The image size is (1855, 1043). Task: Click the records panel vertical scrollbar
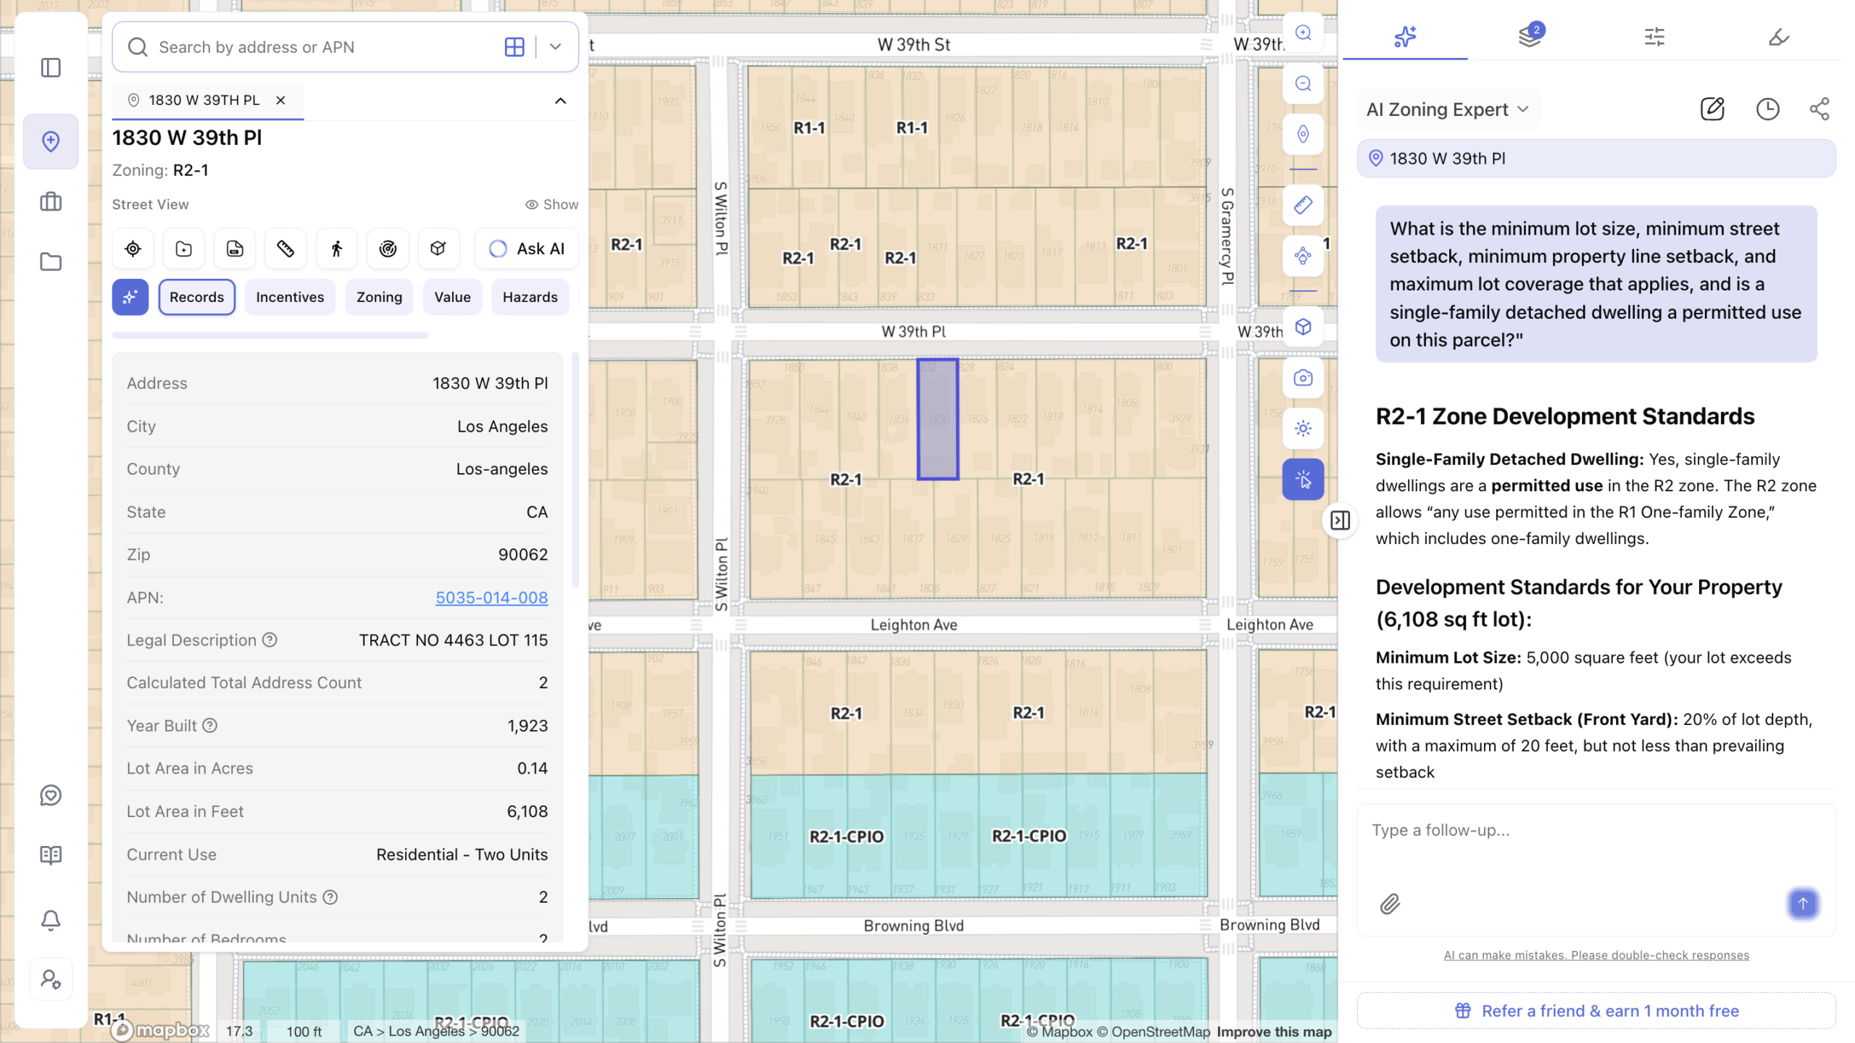pos(575,469)
